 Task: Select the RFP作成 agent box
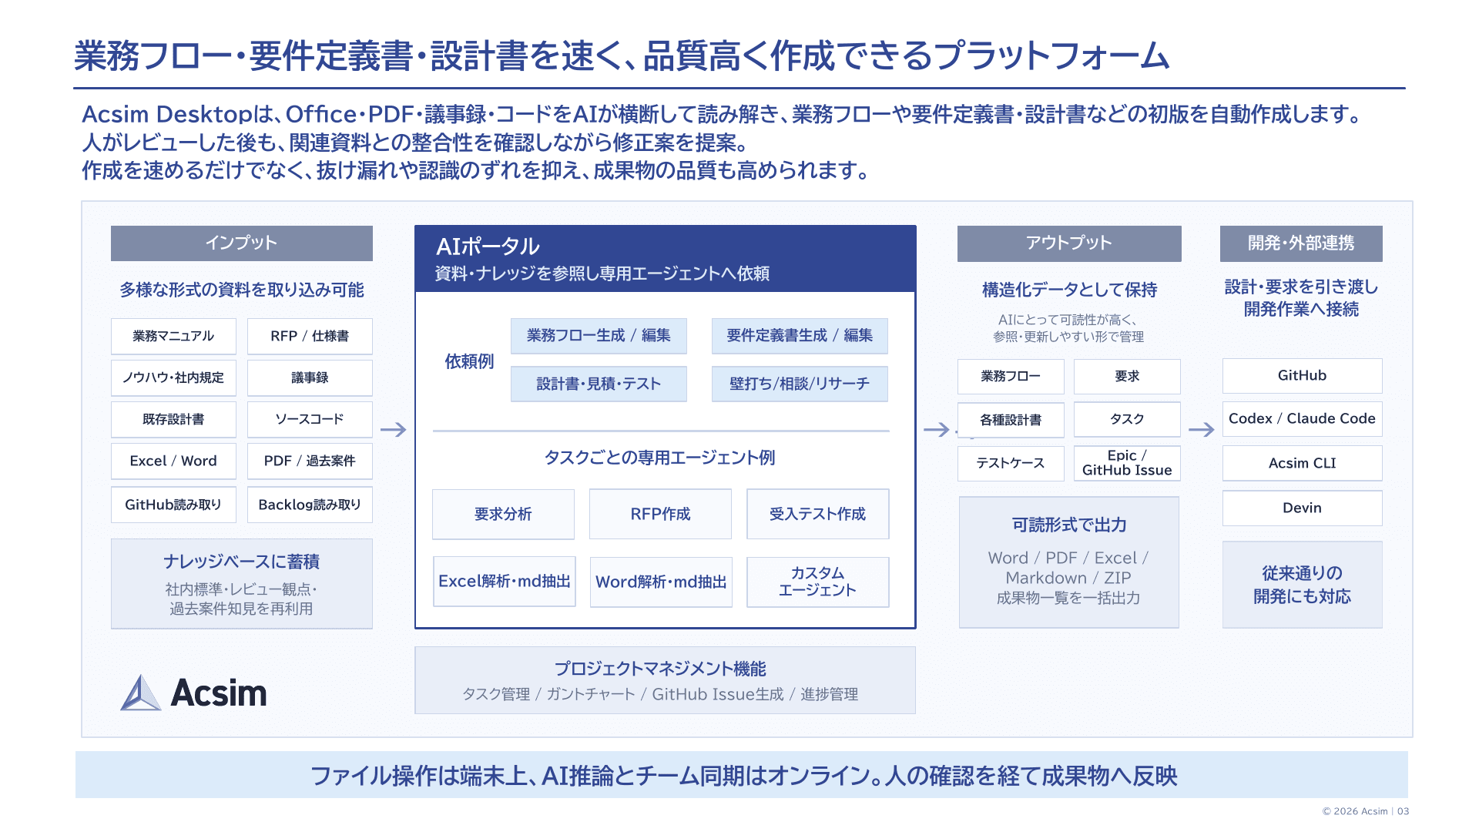pos(660,514)
